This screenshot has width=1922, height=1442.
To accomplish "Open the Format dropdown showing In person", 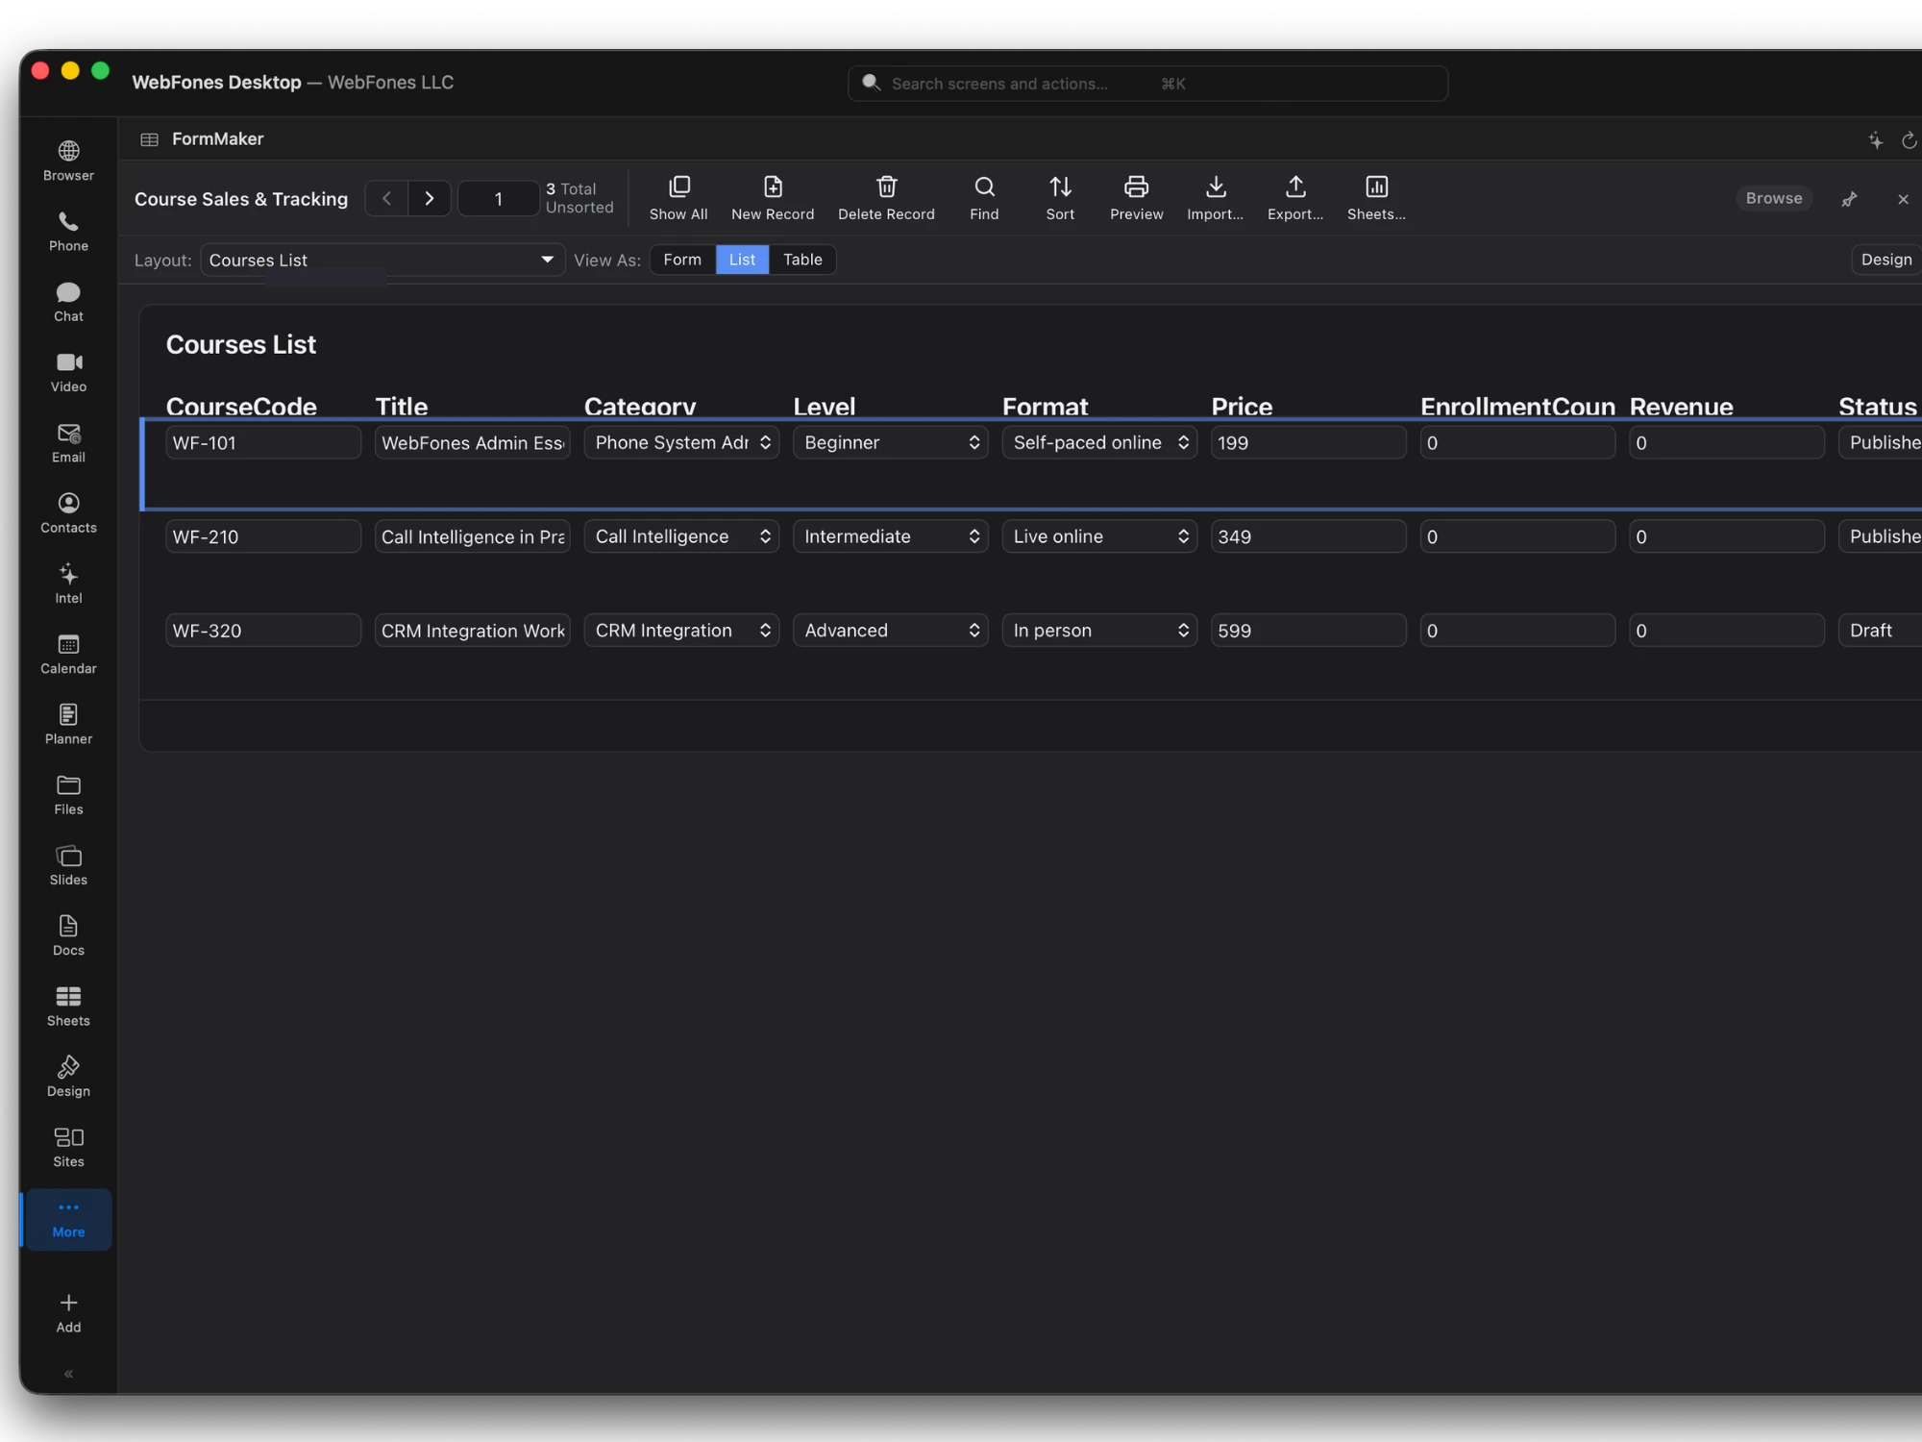I will coord(1099,631).
